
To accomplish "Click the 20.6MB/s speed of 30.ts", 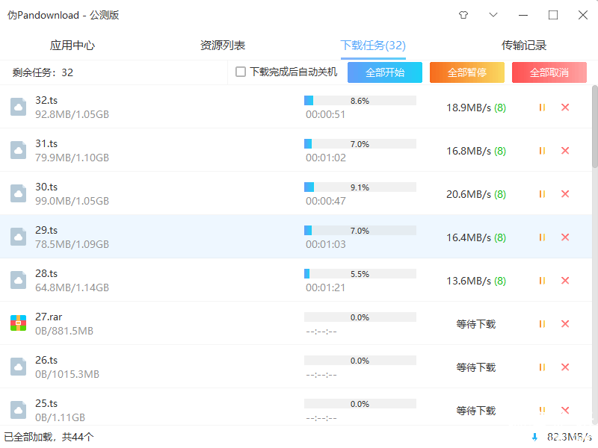I will pos(469,194).
